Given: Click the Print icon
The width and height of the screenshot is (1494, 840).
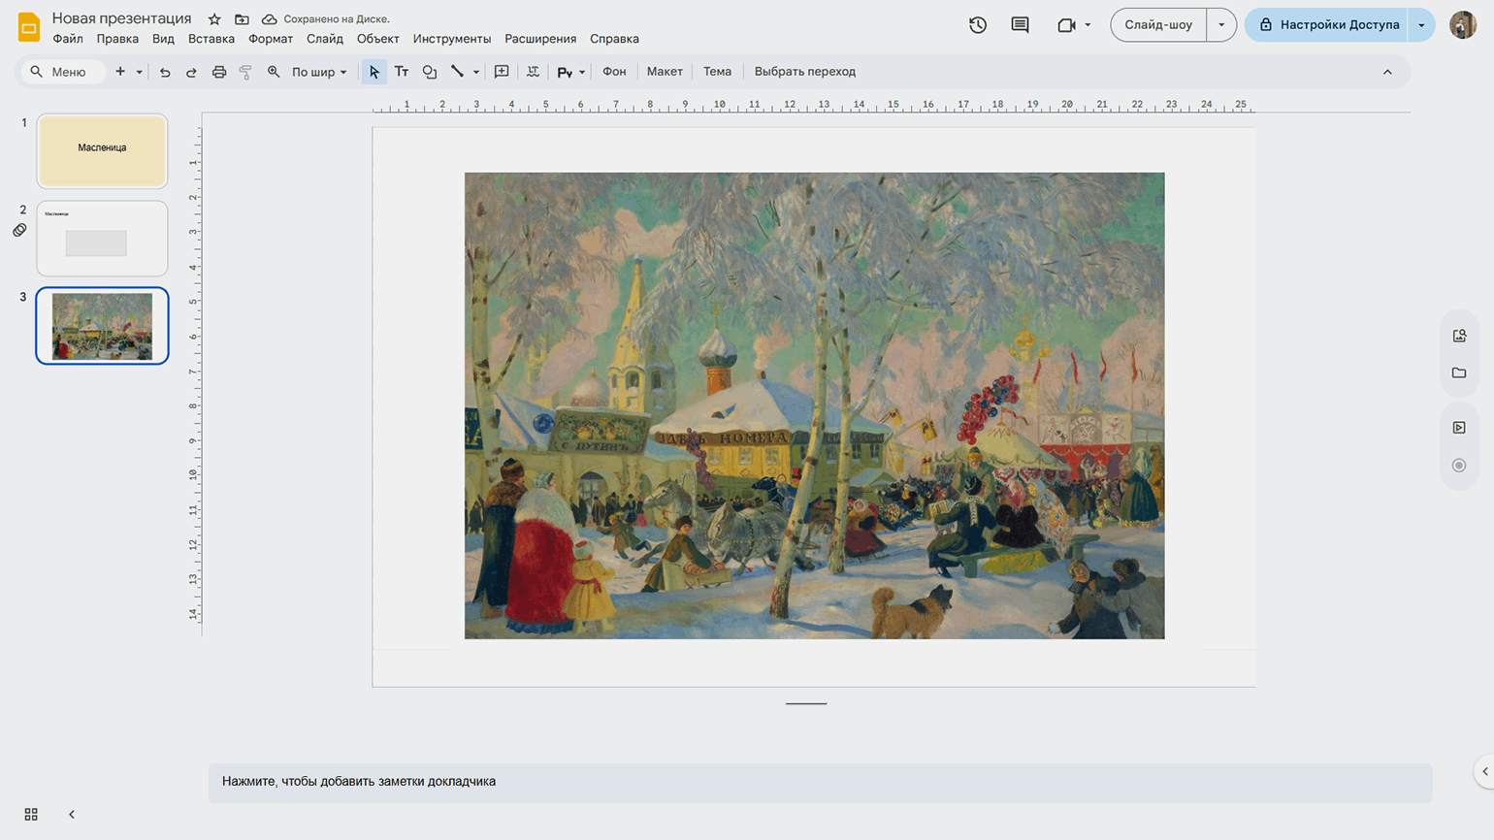Looking at the screenshot, I should pyautogui.click(x=219, y=72).
